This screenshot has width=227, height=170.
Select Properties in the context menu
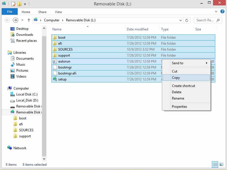coord(179,107)
